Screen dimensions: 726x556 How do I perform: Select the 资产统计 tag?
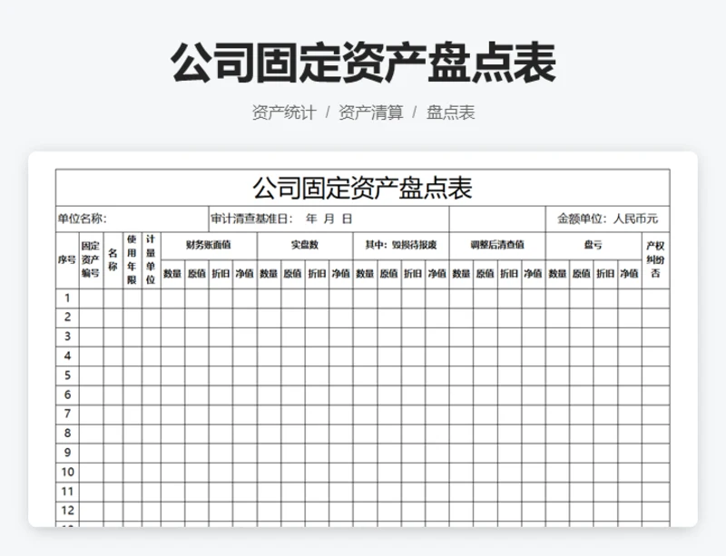click(x=284, y=112)
